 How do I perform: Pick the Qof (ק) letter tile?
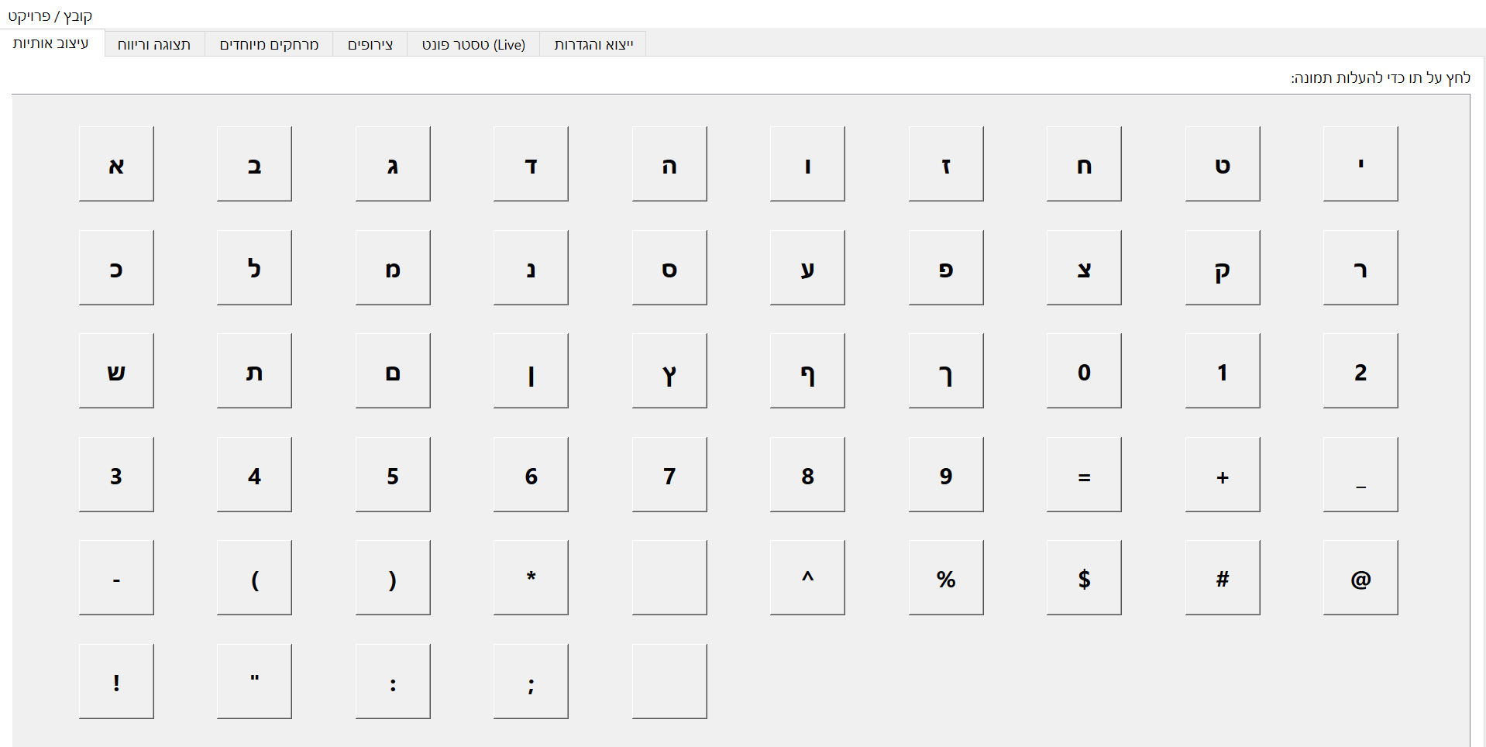pos(1222,268)
